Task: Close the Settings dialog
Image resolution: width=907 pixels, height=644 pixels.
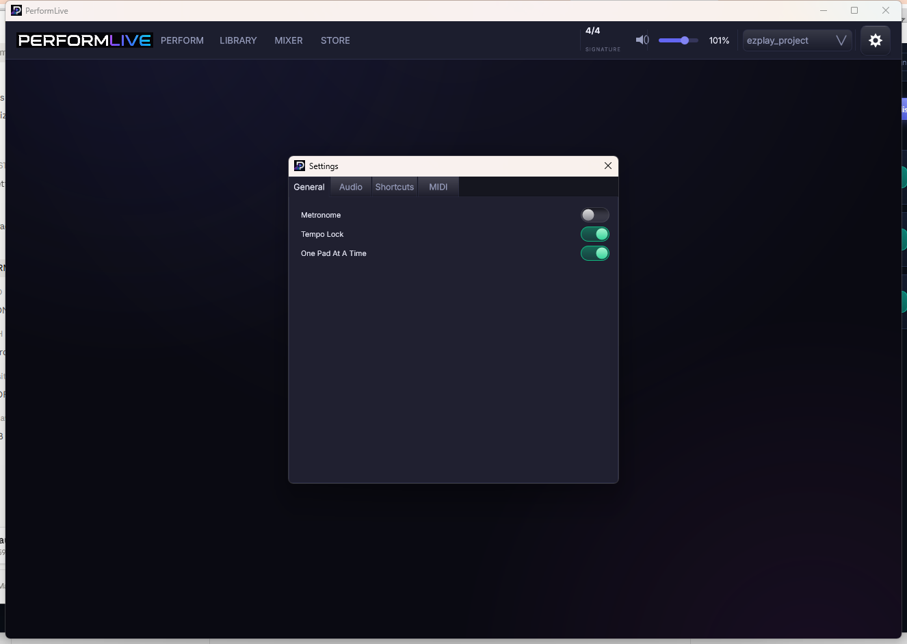Action: pyautogui.click(x=608, y=166)
